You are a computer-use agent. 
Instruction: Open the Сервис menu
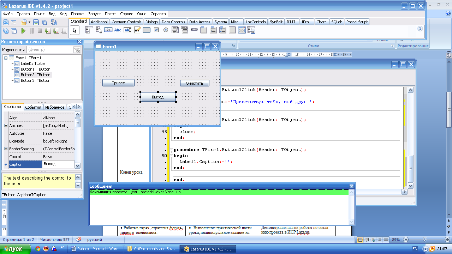[x=126, y=14]
